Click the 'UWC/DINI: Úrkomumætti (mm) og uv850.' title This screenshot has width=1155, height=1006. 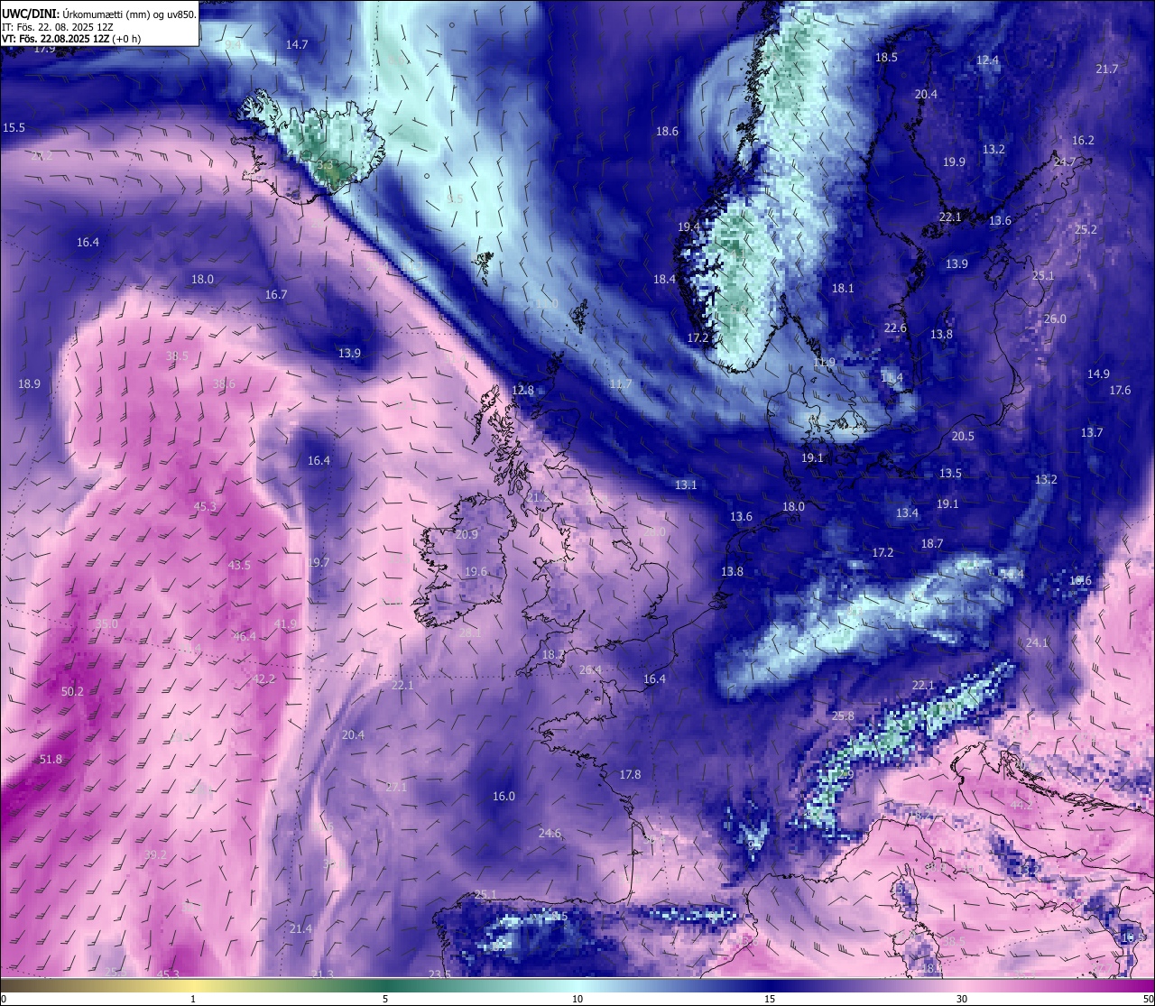point(98,14)
